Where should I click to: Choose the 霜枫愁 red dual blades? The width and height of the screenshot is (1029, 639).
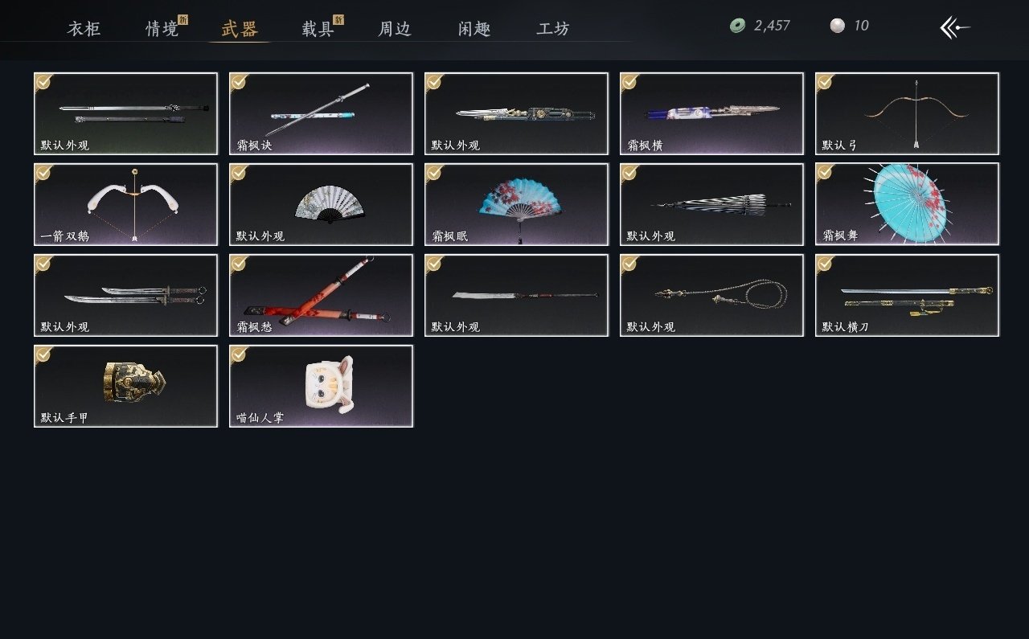[322, 295]
